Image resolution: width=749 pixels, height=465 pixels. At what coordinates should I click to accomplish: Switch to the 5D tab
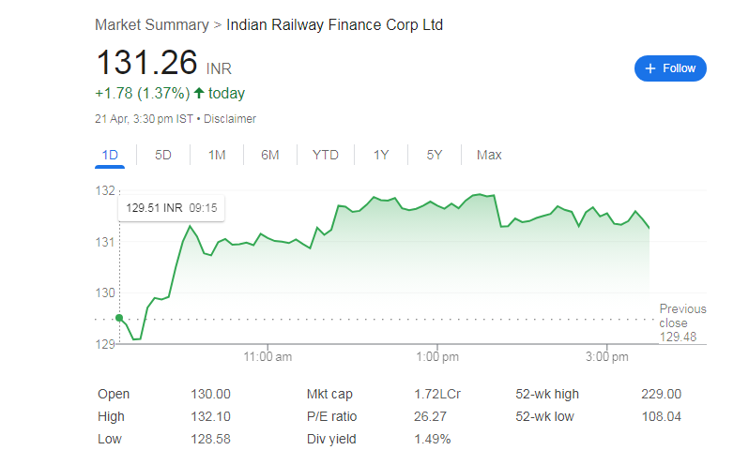(x=163, y=155)
